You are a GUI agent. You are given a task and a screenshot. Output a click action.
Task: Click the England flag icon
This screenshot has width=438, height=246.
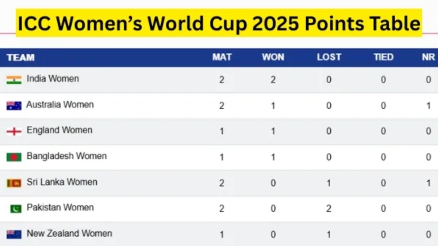click(x=14, y=131)
